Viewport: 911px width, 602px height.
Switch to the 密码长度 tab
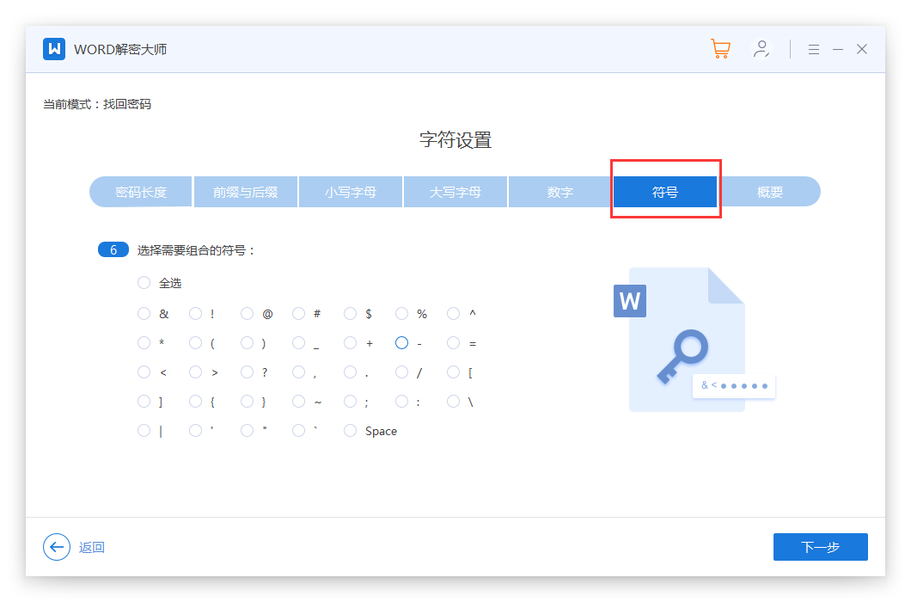pos(141,192)
